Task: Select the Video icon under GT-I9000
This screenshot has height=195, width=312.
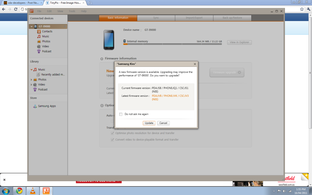Action: tap(39, 46)
